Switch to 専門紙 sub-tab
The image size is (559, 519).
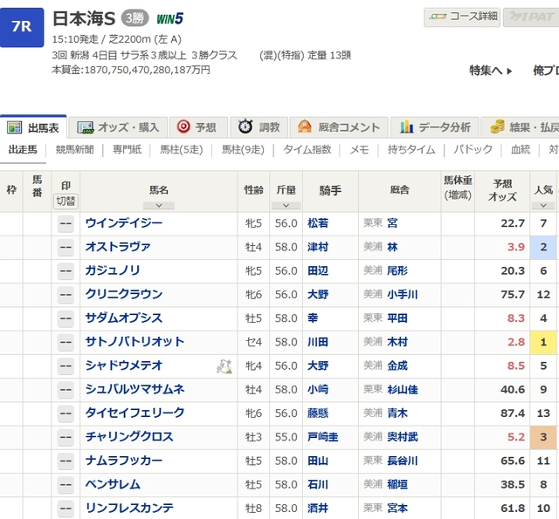[x=127, y=149]
